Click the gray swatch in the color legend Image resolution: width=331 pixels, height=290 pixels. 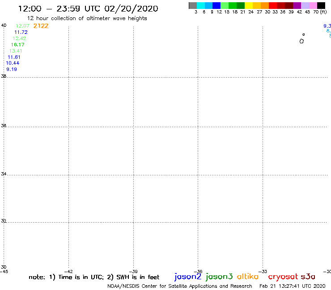[193, 5]
